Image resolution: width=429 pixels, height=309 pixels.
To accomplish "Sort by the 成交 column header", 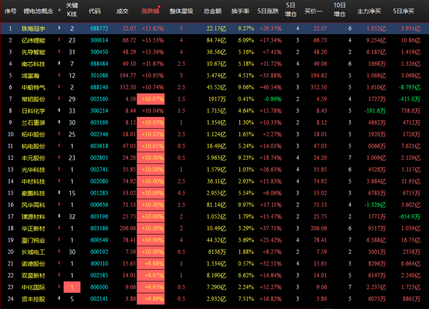I will (122, 11).
